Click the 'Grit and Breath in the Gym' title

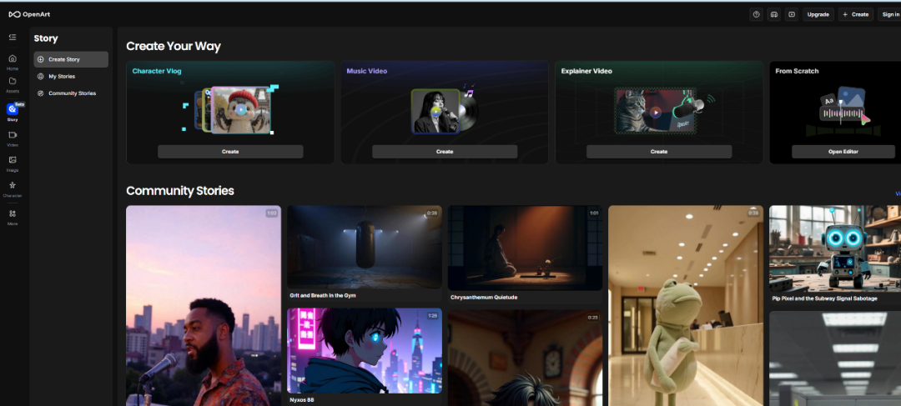click(322, 295)
